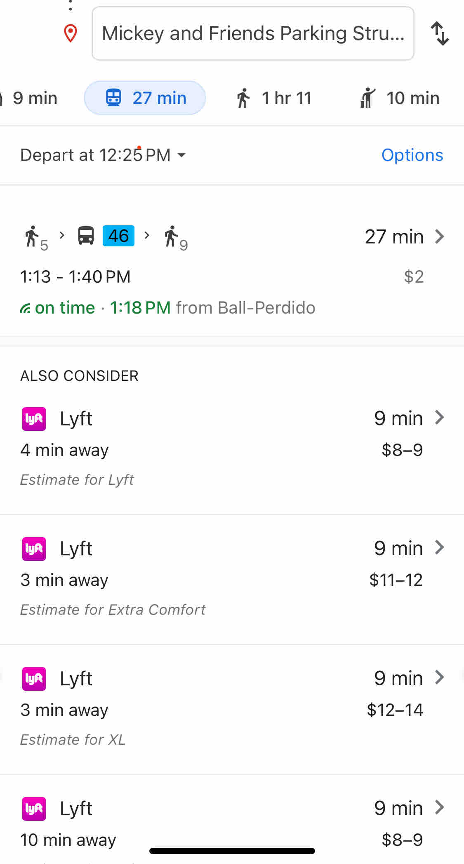
Task: Tap the blue route 46 bus badge
Action: point(118,236)
